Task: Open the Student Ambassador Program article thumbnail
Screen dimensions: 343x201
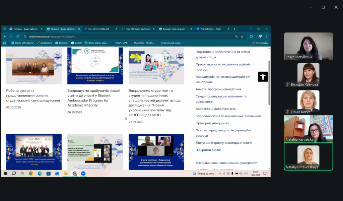Action: [x=95, y=66]
